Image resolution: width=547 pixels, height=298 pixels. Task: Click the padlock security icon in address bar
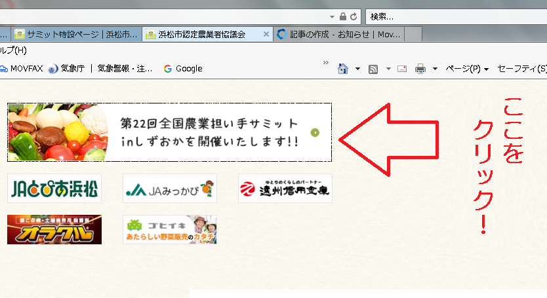(343, 16)
